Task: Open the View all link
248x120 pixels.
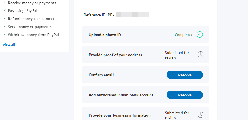Action: pos(9,45)
